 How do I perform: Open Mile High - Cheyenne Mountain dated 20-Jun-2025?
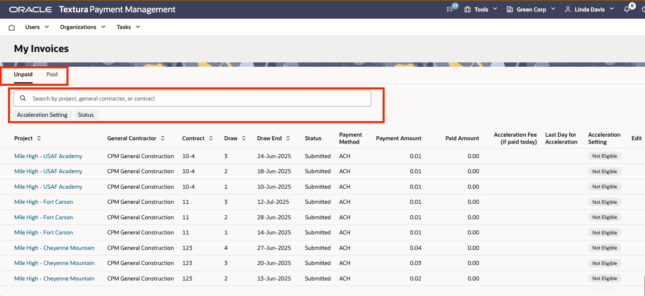click(x=54, y=263)
